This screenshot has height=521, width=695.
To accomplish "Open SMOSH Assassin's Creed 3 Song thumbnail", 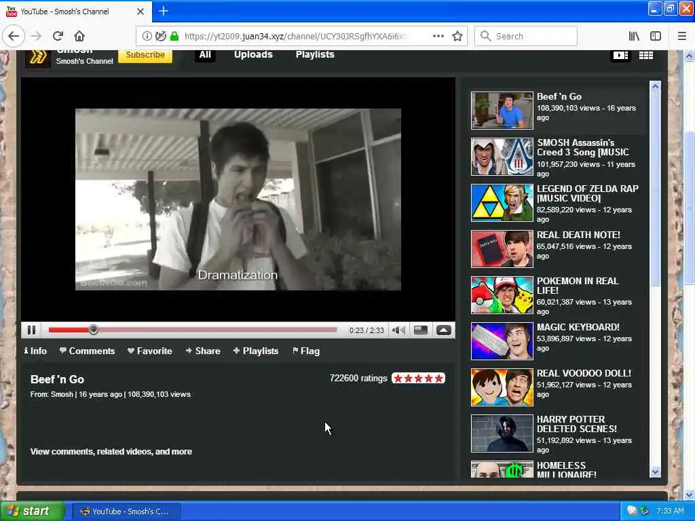I will pyautogui.click(x=502, y=157).
